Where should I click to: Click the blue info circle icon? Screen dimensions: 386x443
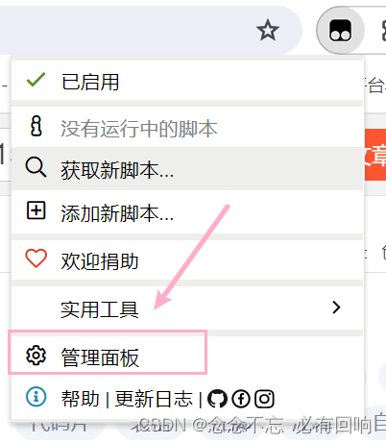[36, 397]
